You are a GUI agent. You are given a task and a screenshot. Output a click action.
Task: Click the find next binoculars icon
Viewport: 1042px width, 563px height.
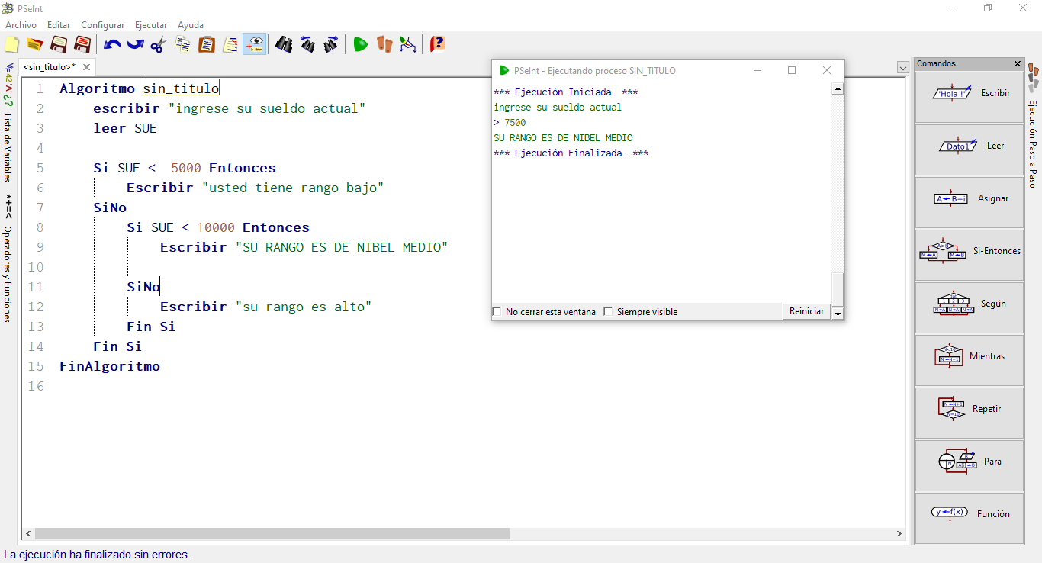coord(330,44)
